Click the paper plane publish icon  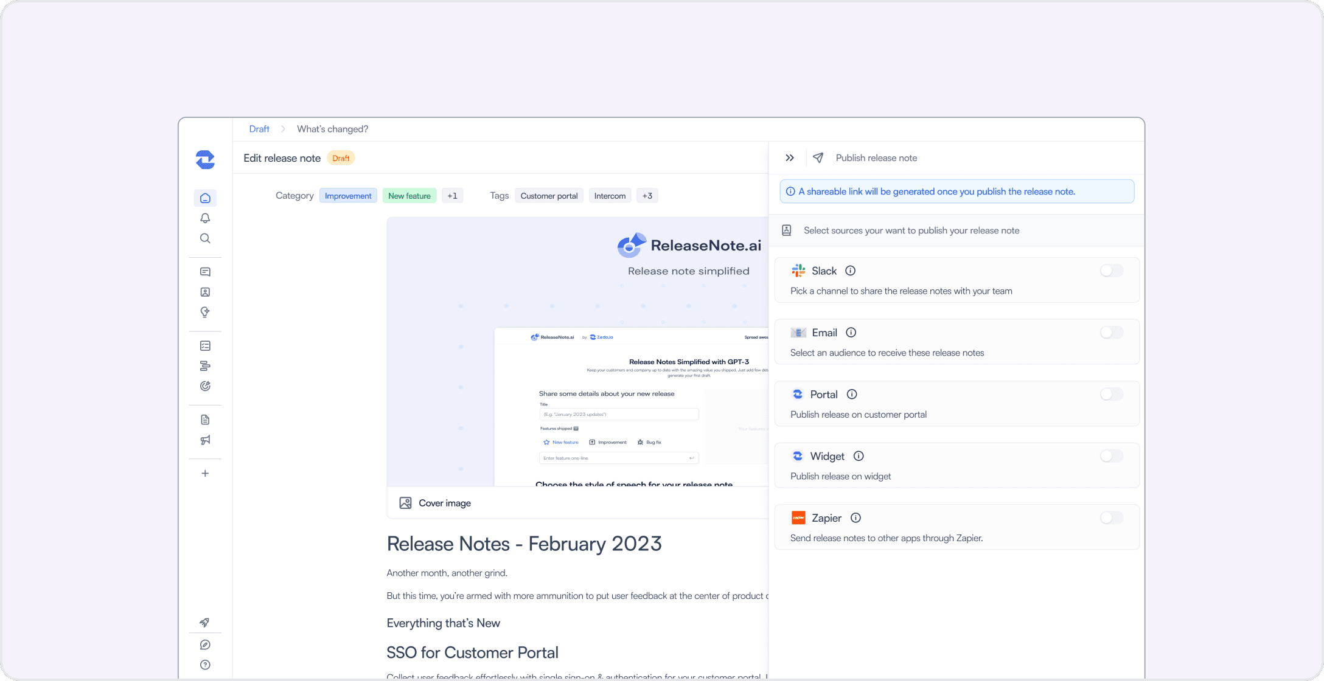click(818, 157)
